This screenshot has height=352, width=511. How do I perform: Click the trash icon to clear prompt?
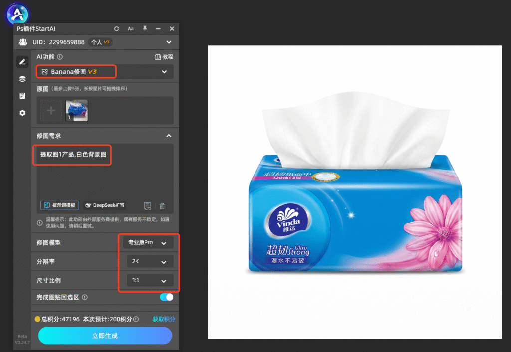162,206
